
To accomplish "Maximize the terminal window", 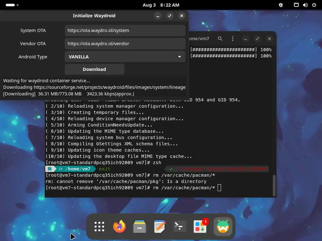I will coord(258,39).
